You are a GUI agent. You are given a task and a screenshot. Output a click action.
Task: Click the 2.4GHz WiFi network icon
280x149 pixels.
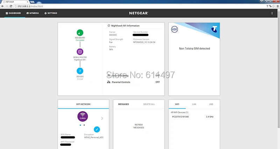click(x=83, y=117)
